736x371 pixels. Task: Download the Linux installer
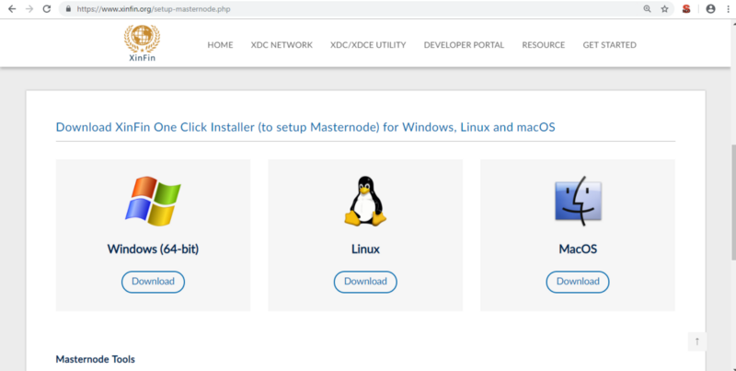click(365, 281)
